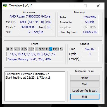Click the Cycle value 3

pyautogui.click(x=90, y=54)
